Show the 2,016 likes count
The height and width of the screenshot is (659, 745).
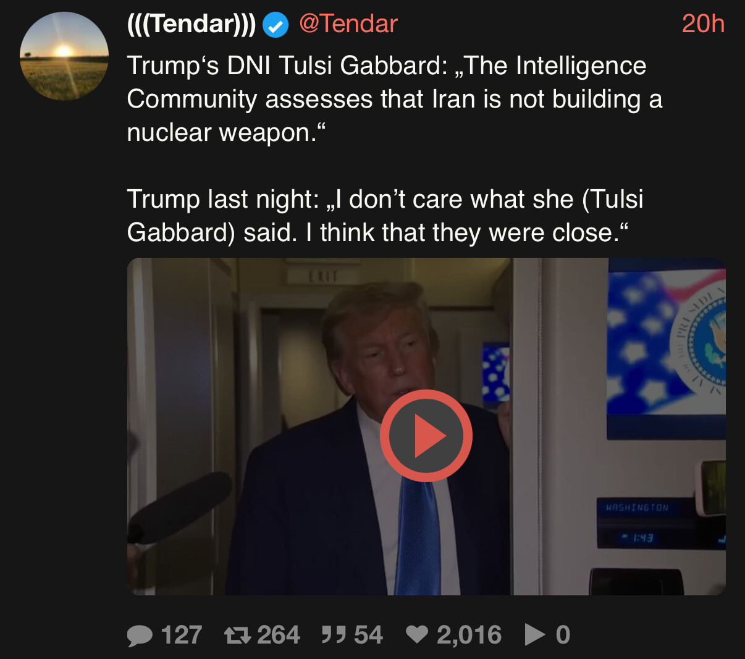pos(469,635)
